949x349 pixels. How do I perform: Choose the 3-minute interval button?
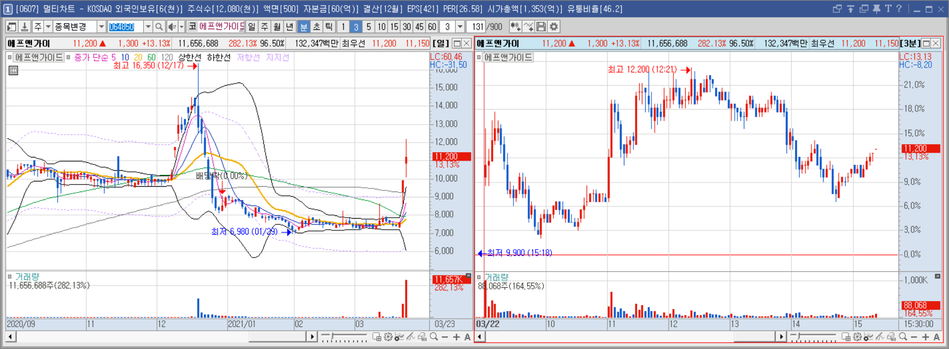tap(356, 27)
